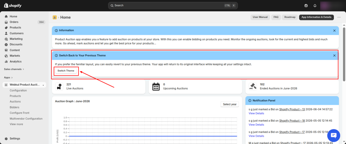Expand the Apps section

(8, 77)
